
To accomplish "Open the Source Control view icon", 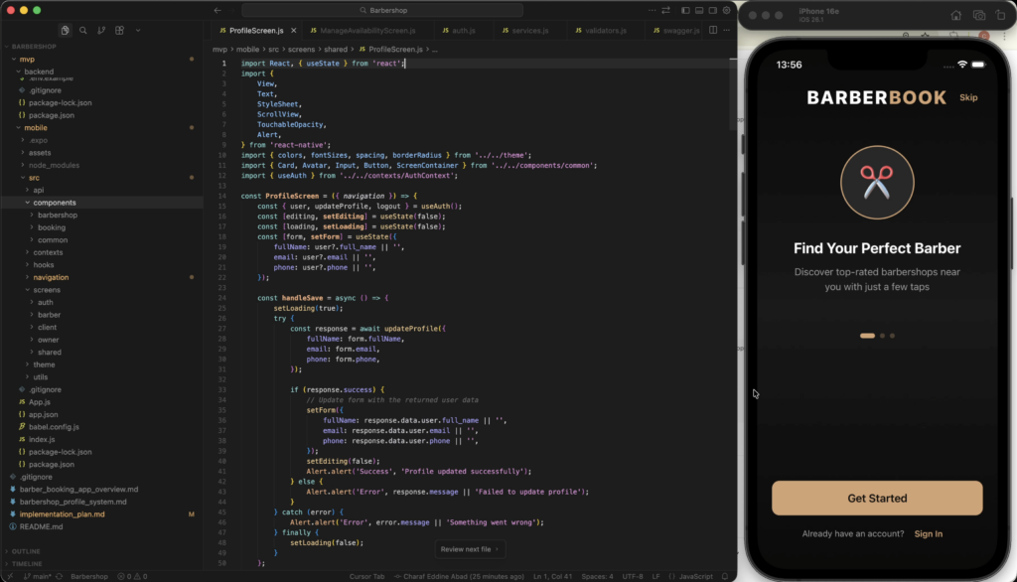I will 101,31.
